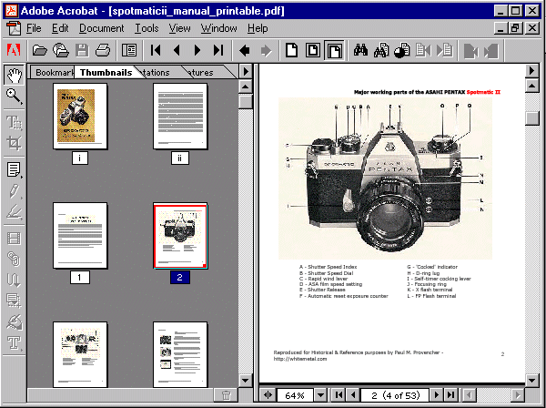Switch to the Bookmarks tab
This screenshot has height=408, width=546.
[52, 72]
